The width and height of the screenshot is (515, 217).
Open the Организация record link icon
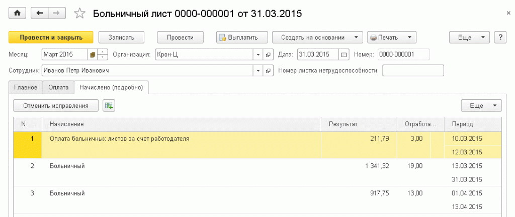(268, 55)
